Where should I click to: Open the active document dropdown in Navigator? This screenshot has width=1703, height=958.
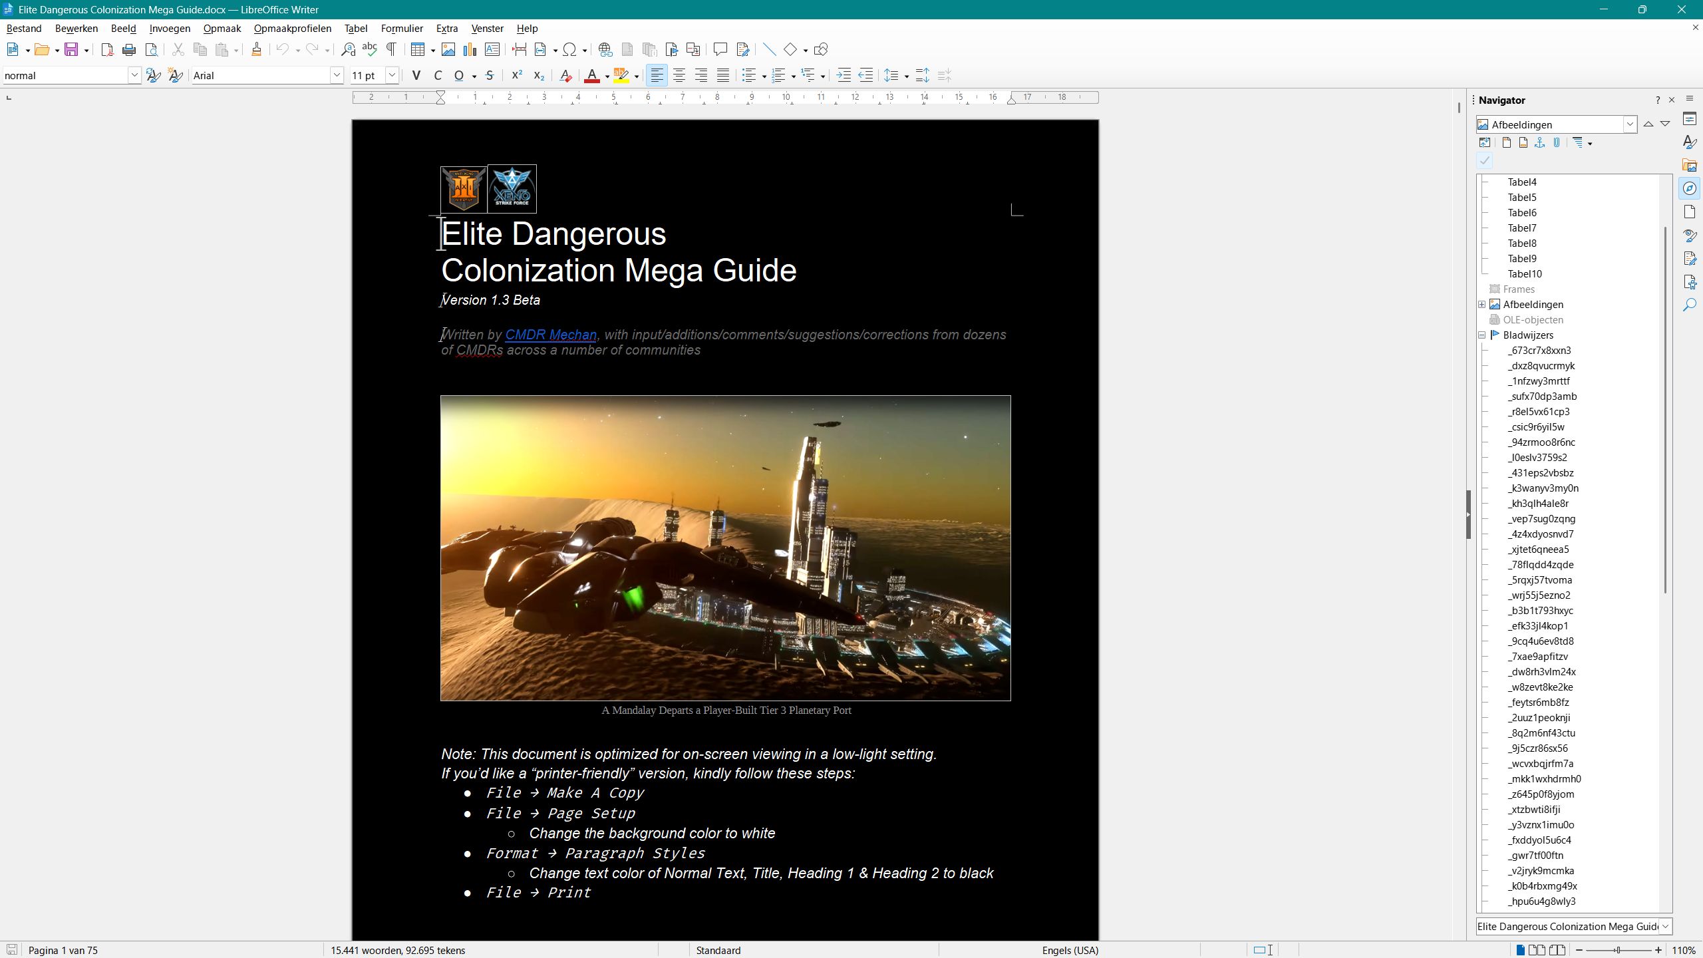tap(1666, 927)
